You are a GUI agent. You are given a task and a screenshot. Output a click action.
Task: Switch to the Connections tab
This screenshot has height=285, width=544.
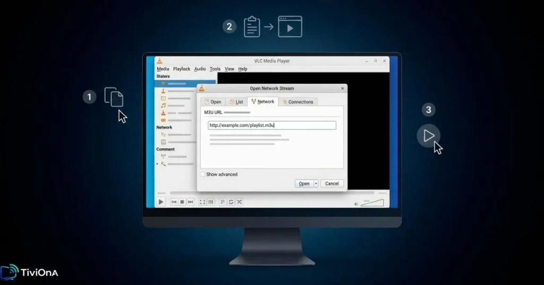pyautogui.click(x=297, y=102)
